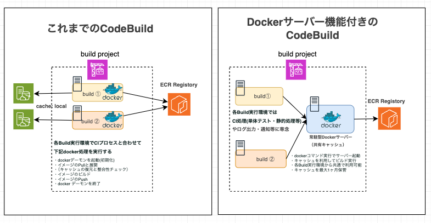
Task: Select document icon on build ② in Dockerサーバー機能付き panel
Action: coord(240,148)
